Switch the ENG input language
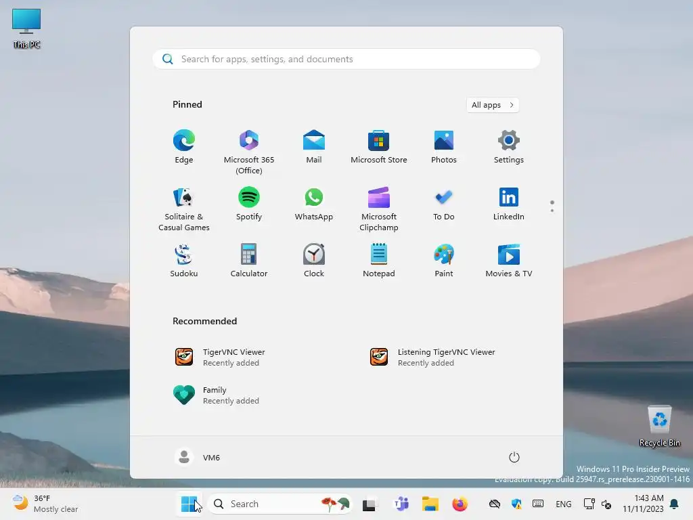 point(564,504)
